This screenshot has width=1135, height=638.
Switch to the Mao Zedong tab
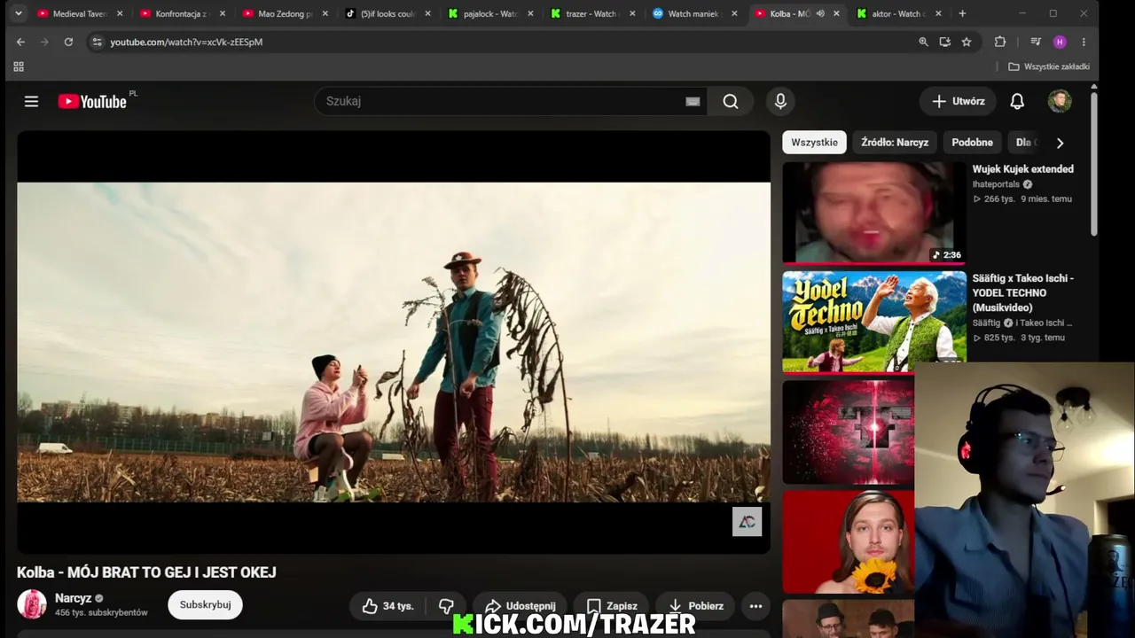coord(284,13)
